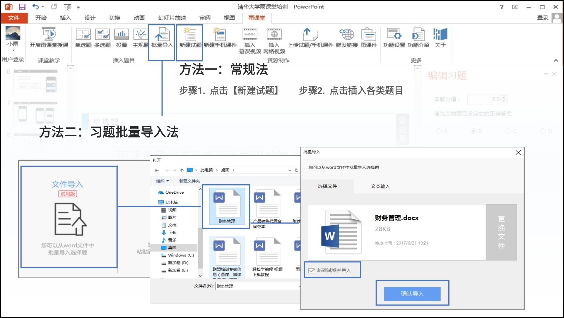Click the 确认导入 button

412,293
